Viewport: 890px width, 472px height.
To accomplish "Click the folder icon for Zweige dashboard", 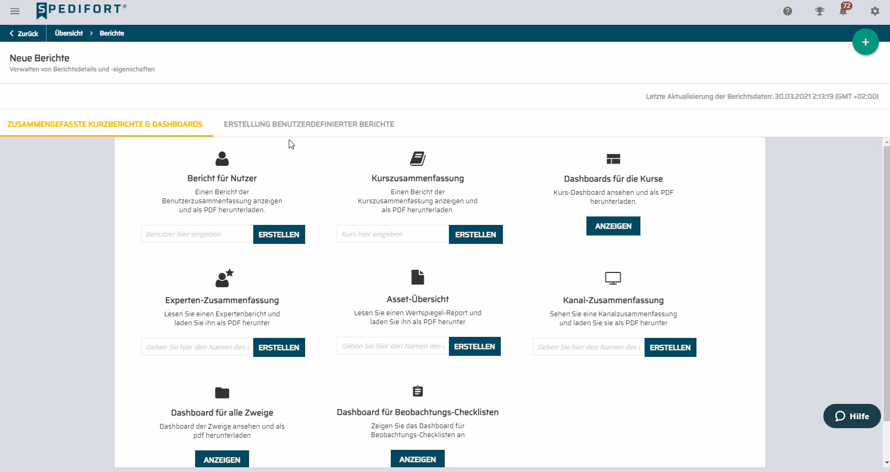I will (222, 393).
